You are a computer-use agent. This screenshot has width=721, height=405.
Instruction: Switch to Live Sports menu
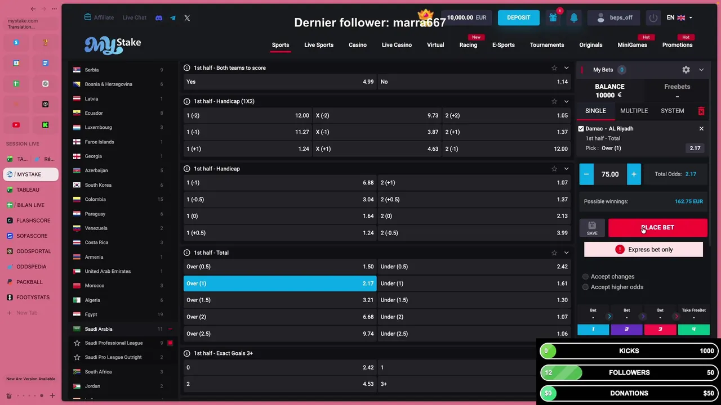319,45
